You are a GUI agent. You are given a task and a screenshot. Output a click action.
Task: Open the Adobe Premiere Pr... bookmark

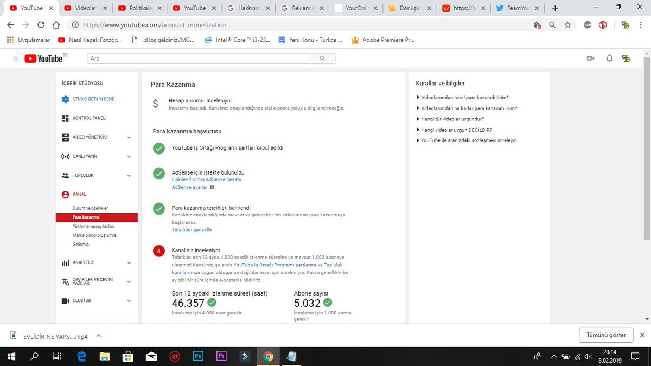383,40
